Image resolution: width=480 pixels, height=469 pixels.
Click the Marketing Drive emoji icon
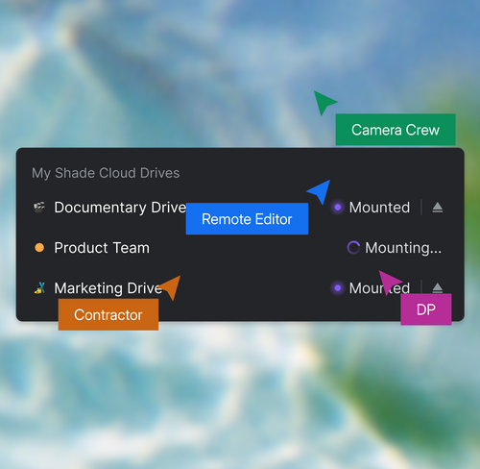click(39, 288)
